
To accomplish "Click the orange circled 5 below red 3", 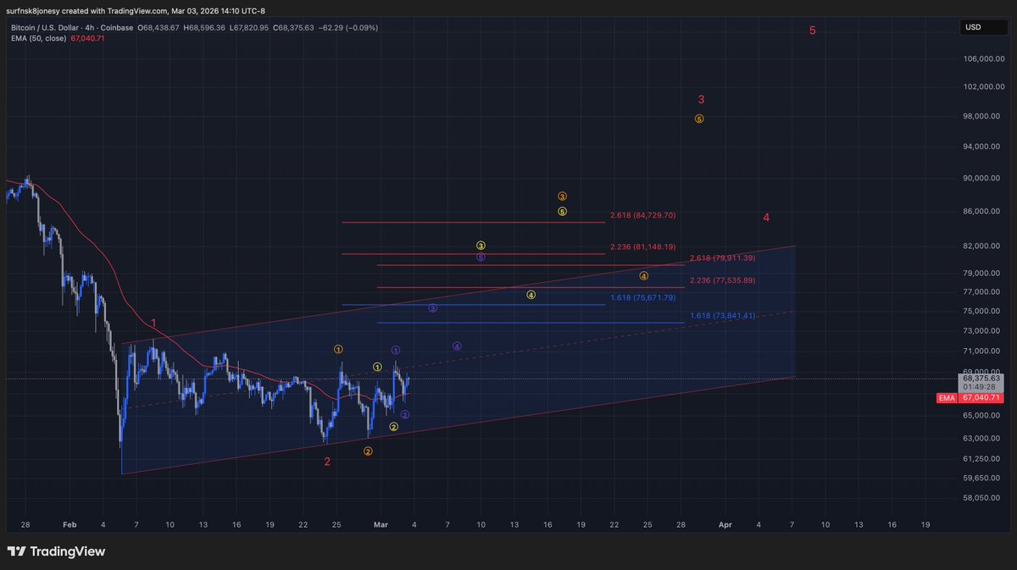I will click(x=699, y=119).
